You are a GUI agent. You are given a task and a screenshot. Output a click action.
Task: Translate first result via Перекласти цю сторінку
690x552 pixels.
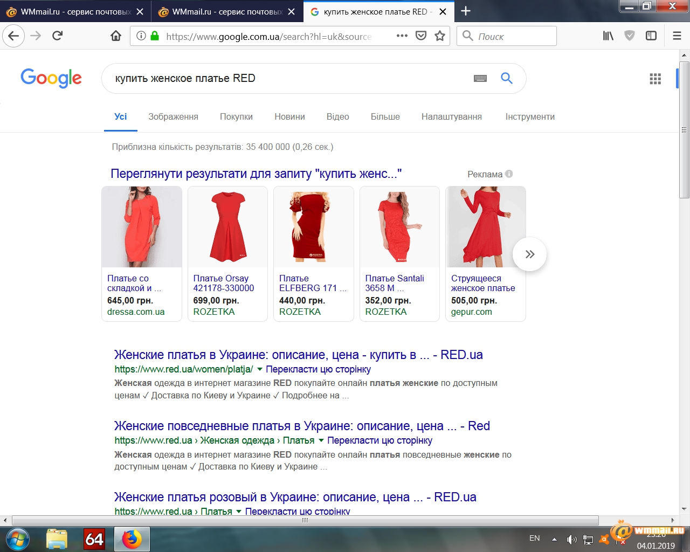click(318, 369)
